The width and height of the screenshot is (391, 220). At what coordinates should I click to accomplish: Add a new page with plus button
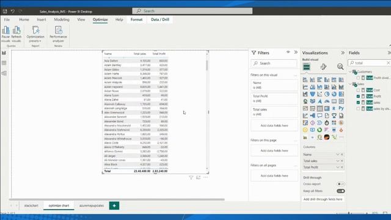click(114, 205)
